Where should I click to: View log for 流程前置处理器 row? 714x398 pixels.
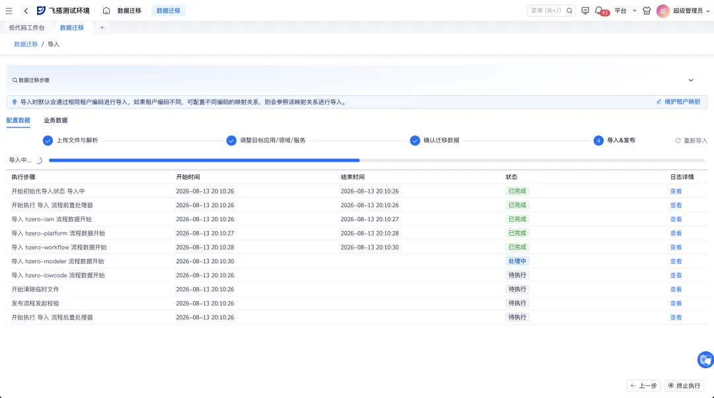click(x=676, y=205)
